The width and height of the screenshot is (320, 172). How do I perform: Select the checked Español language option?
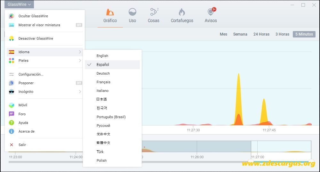(112, 65)
